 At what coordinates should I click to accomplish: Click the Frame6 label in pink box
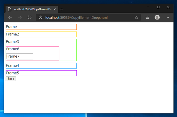pyautogui.click(x=13, y=49)
